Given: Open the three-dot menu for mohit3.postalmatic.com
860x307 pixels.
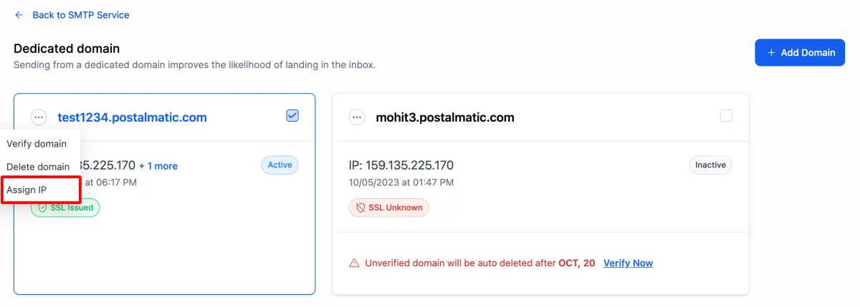Looking at the screenshot, I should tap(357, 117).
